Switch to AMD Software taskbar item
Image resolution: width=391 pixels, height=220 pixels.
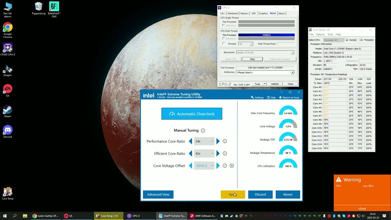[203, 216]
